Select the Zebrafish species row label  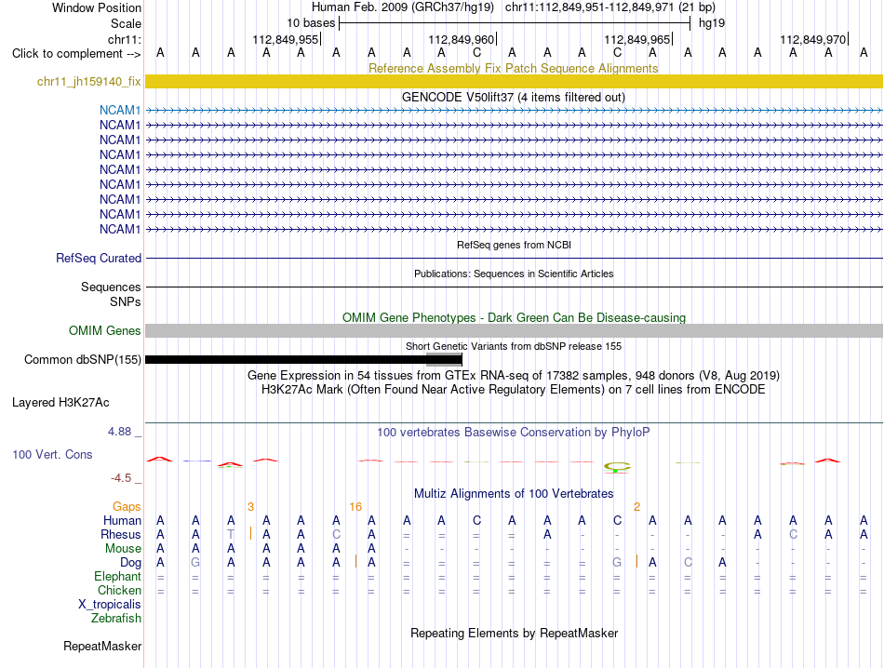coord(116,619)
